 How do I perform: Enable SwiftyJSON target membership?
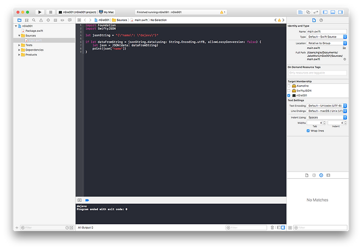point(289,91)
